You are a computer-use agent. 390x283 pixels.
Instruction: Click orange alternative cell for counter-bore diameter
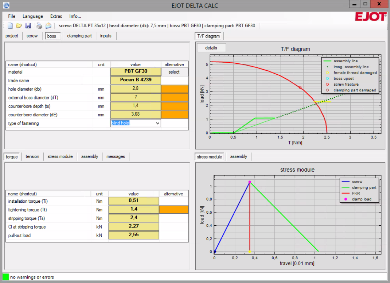174,115
